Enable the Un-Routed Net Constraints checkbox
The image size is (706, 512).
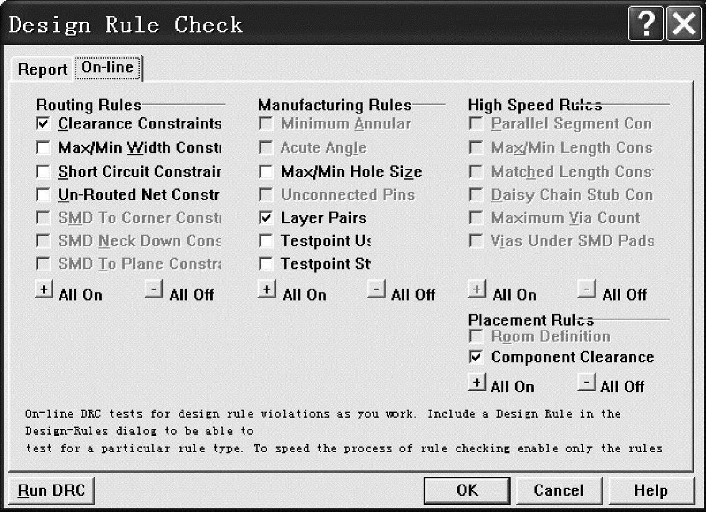click(43, 195)
